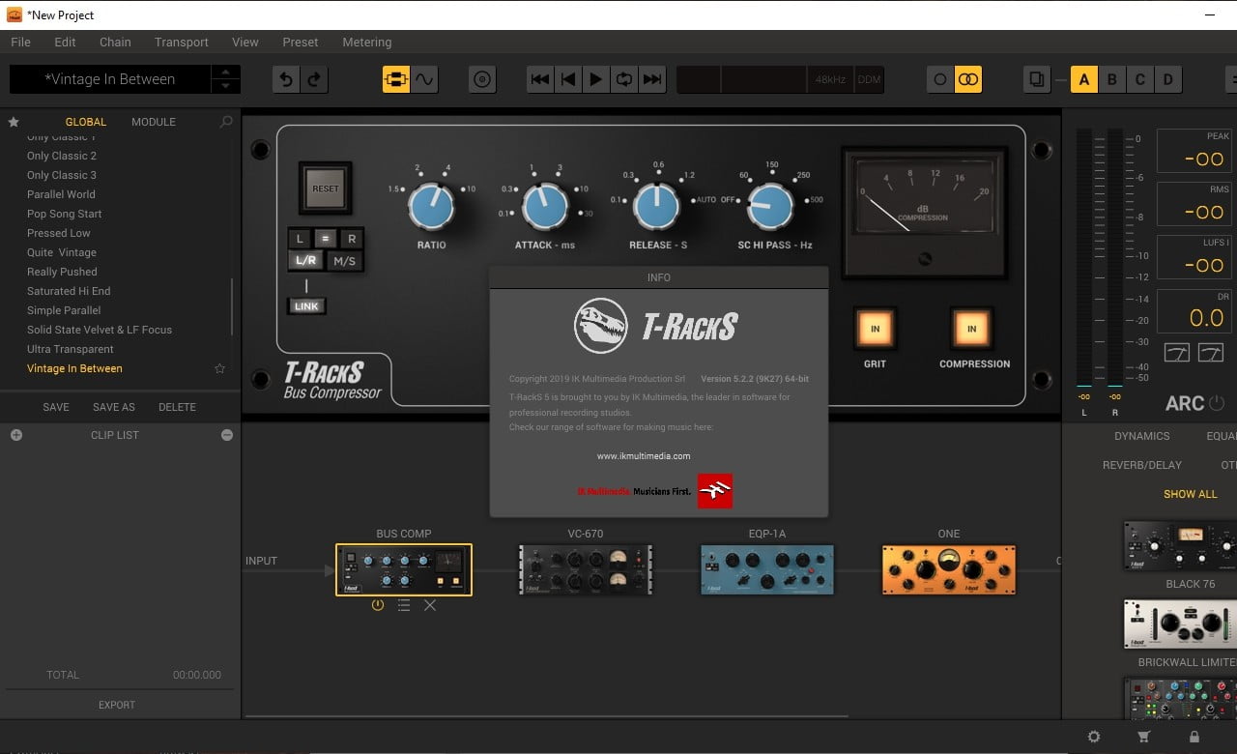Switch to M/S processing mode
This screenshot has width=1237, height=754.
point(345,261)
